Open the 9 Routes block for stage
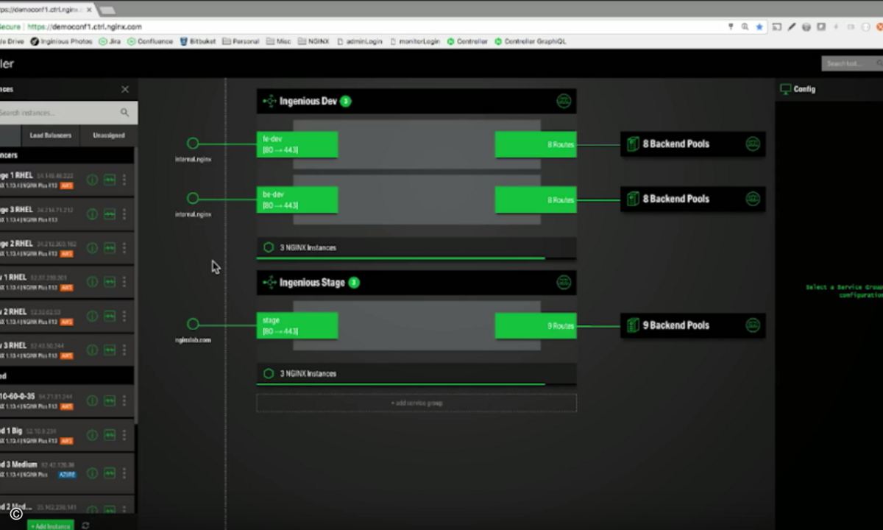Viewport: 883px width, 530px height. (x=536, y=325)
